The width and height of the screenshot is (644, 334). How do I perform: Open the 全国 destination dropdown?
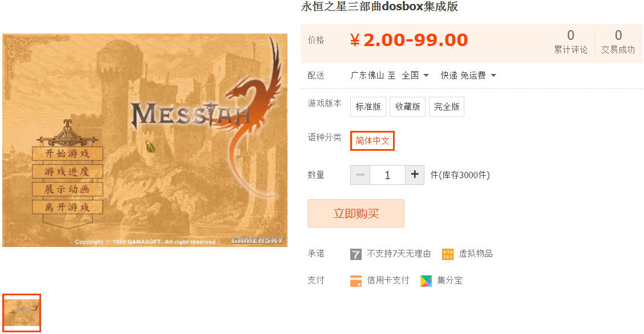415,76
